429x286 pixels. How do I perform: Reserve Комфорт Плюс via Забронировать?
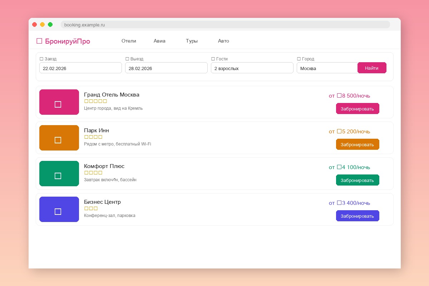click(357, 180)
